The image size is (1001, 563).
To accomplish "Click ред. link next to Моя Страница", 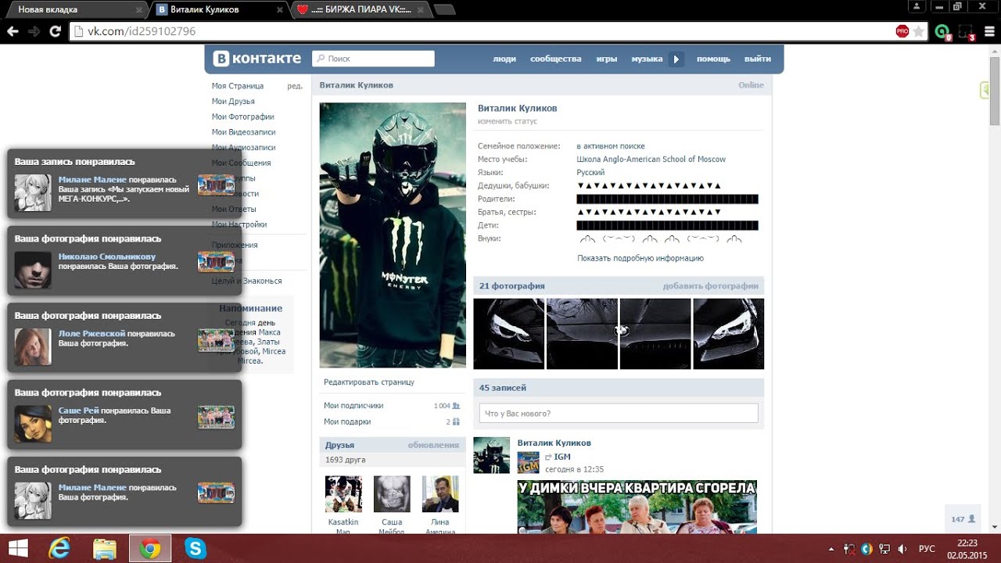I will (295, 86).
